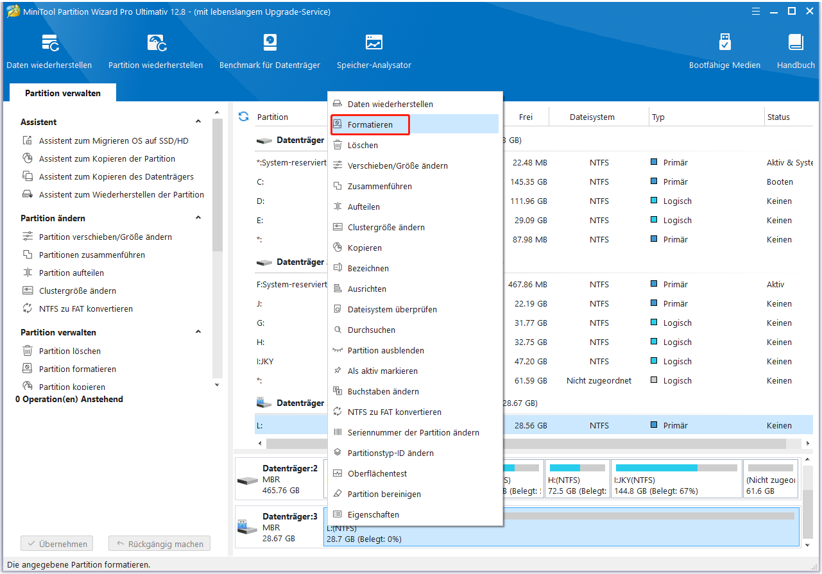Start Assistent zum Kopieren der Partition
The width and height of the screenshot is (822, 574).
(x=107, y=158)
